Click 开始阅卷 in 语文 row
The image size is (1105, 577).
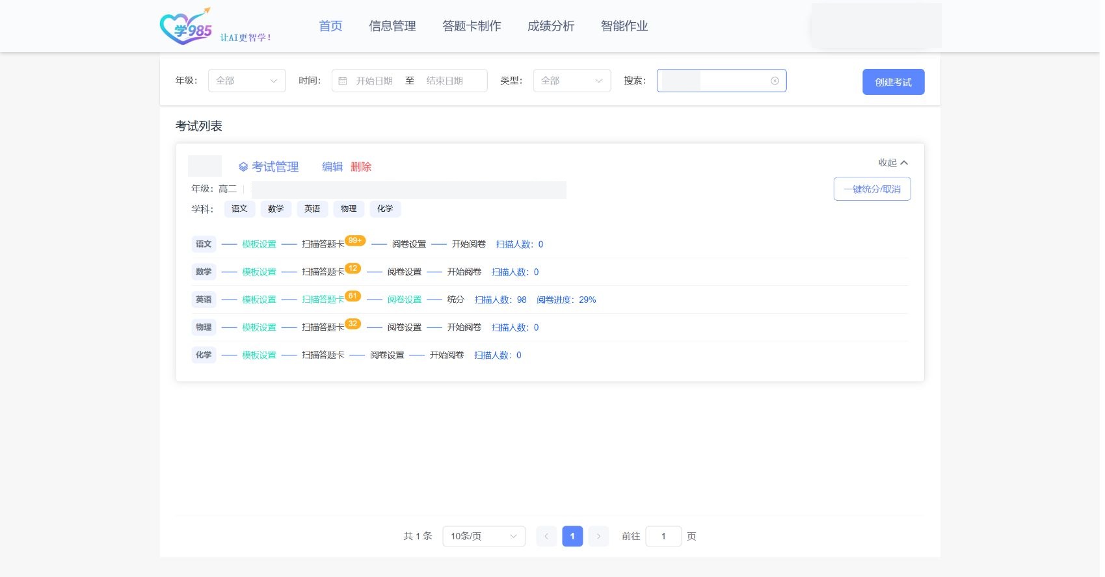click(469, 244)
